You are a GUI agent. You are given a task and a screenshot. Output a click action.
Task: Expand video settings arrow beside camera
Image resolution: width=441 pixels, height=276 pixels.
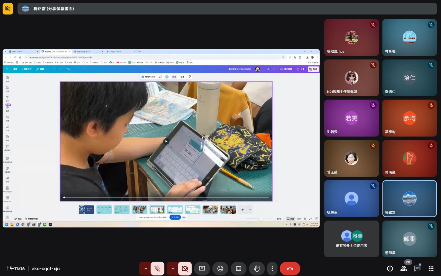click(173, 268)
